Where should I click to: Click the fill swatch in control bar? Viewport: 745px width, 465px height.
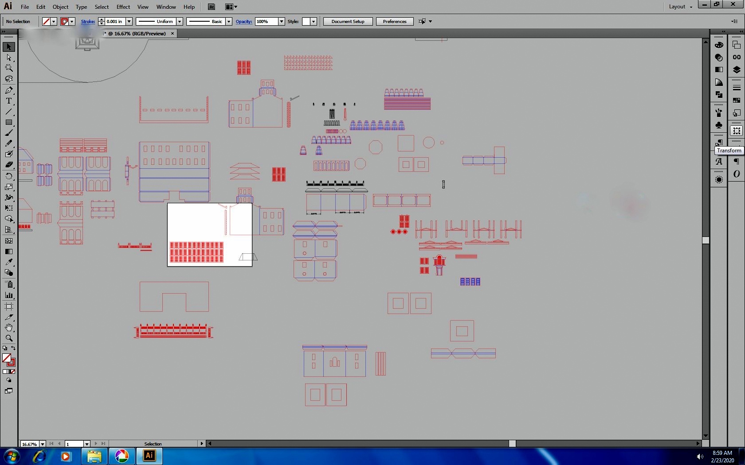[46, 21]
